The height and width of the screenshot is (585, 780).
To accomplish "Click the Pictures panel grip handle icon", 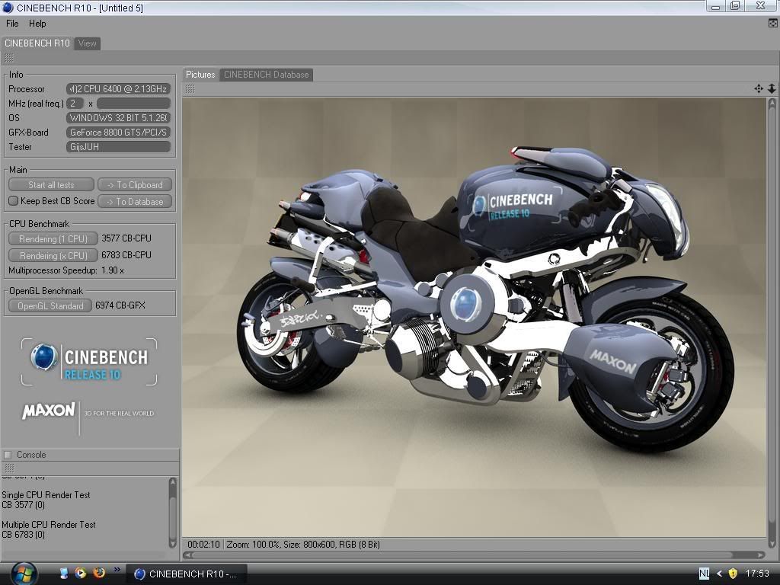I will click(190, 89).
